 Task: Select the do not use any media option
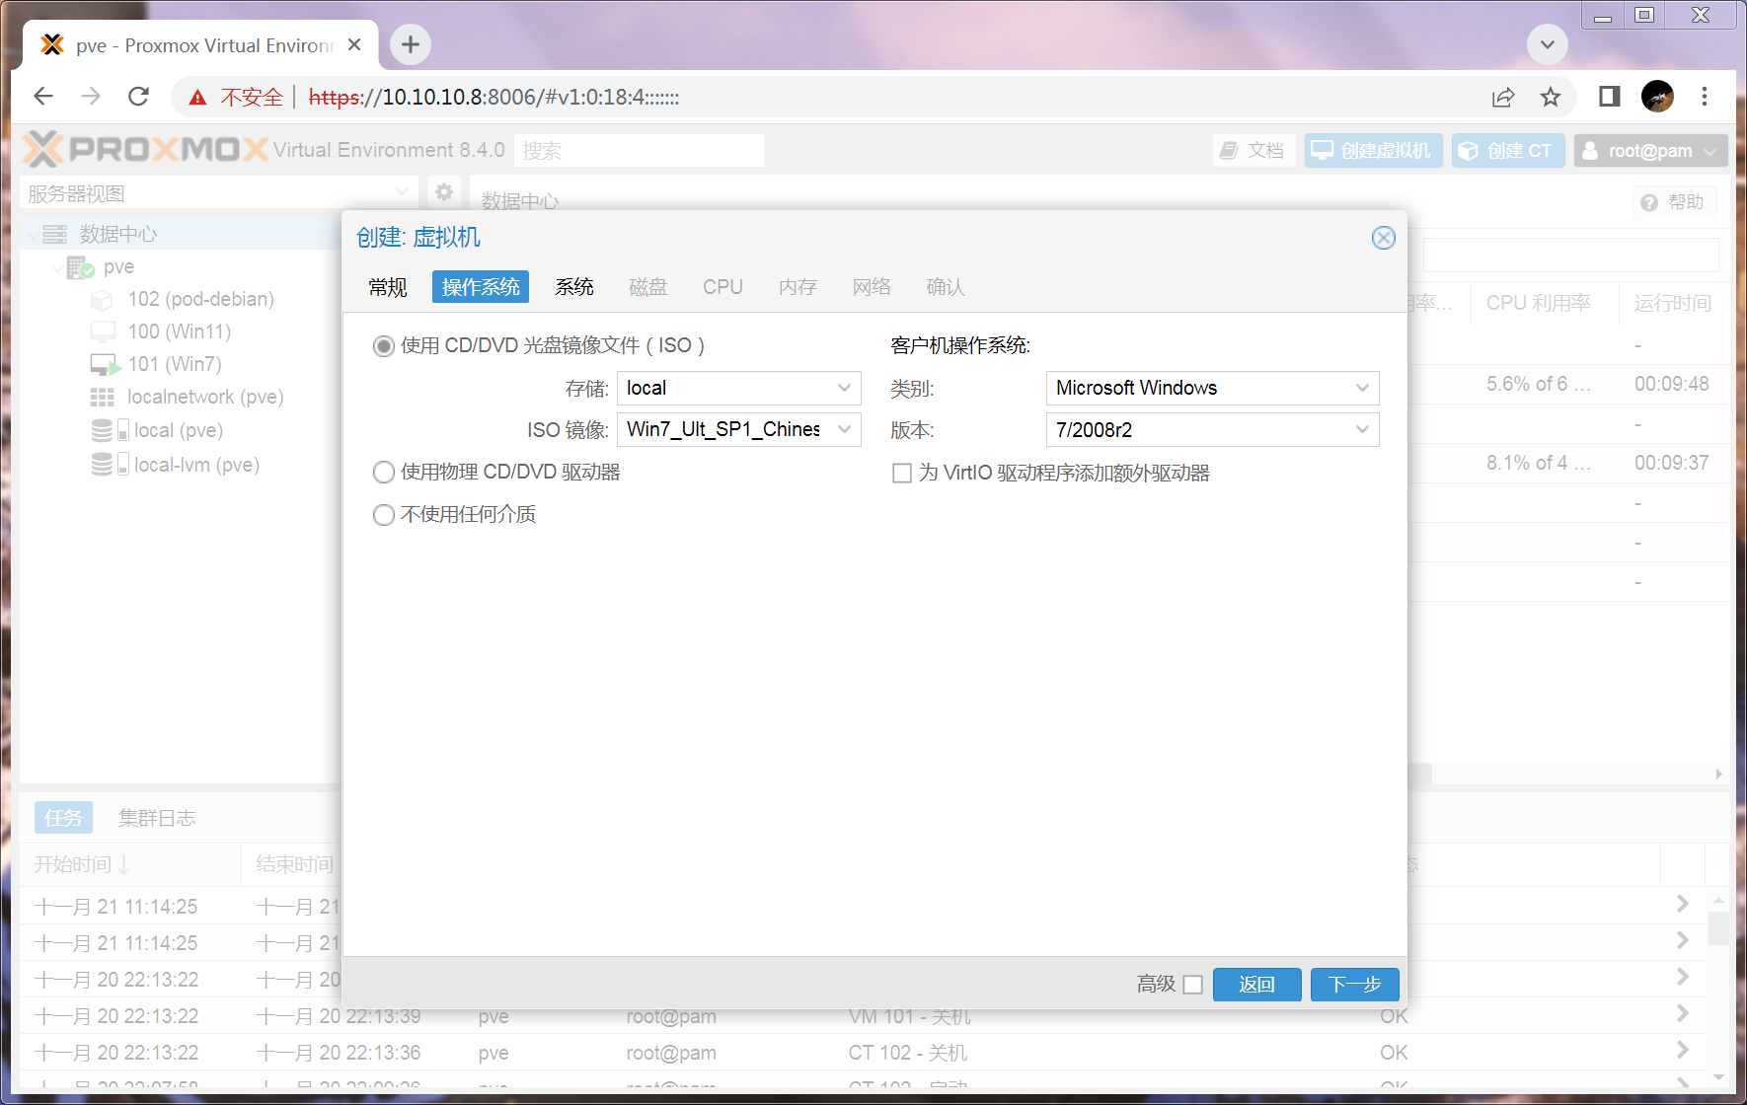(x=384, y=515)
